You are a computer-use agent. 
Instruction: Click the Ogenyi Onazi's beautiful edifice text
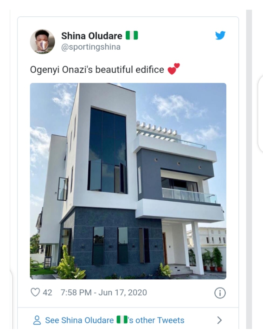97,70
